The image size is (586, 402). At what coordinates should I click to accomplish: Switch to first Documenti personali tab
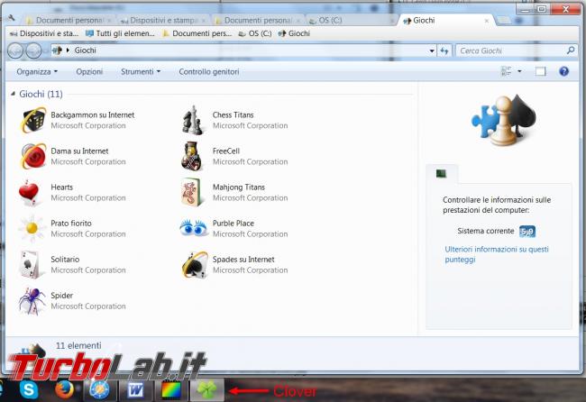point(69,20)
